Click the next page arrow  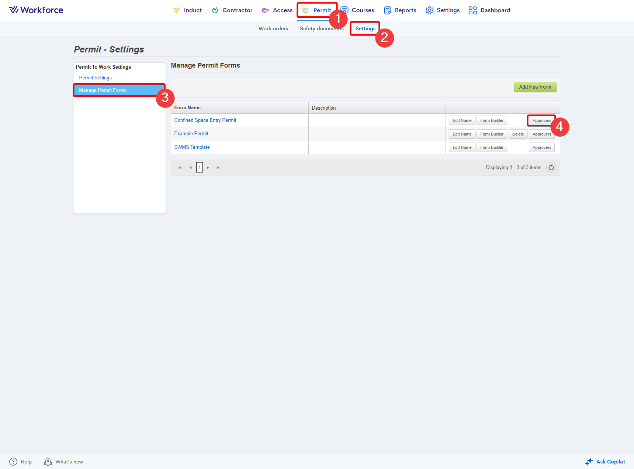point(208,168)
